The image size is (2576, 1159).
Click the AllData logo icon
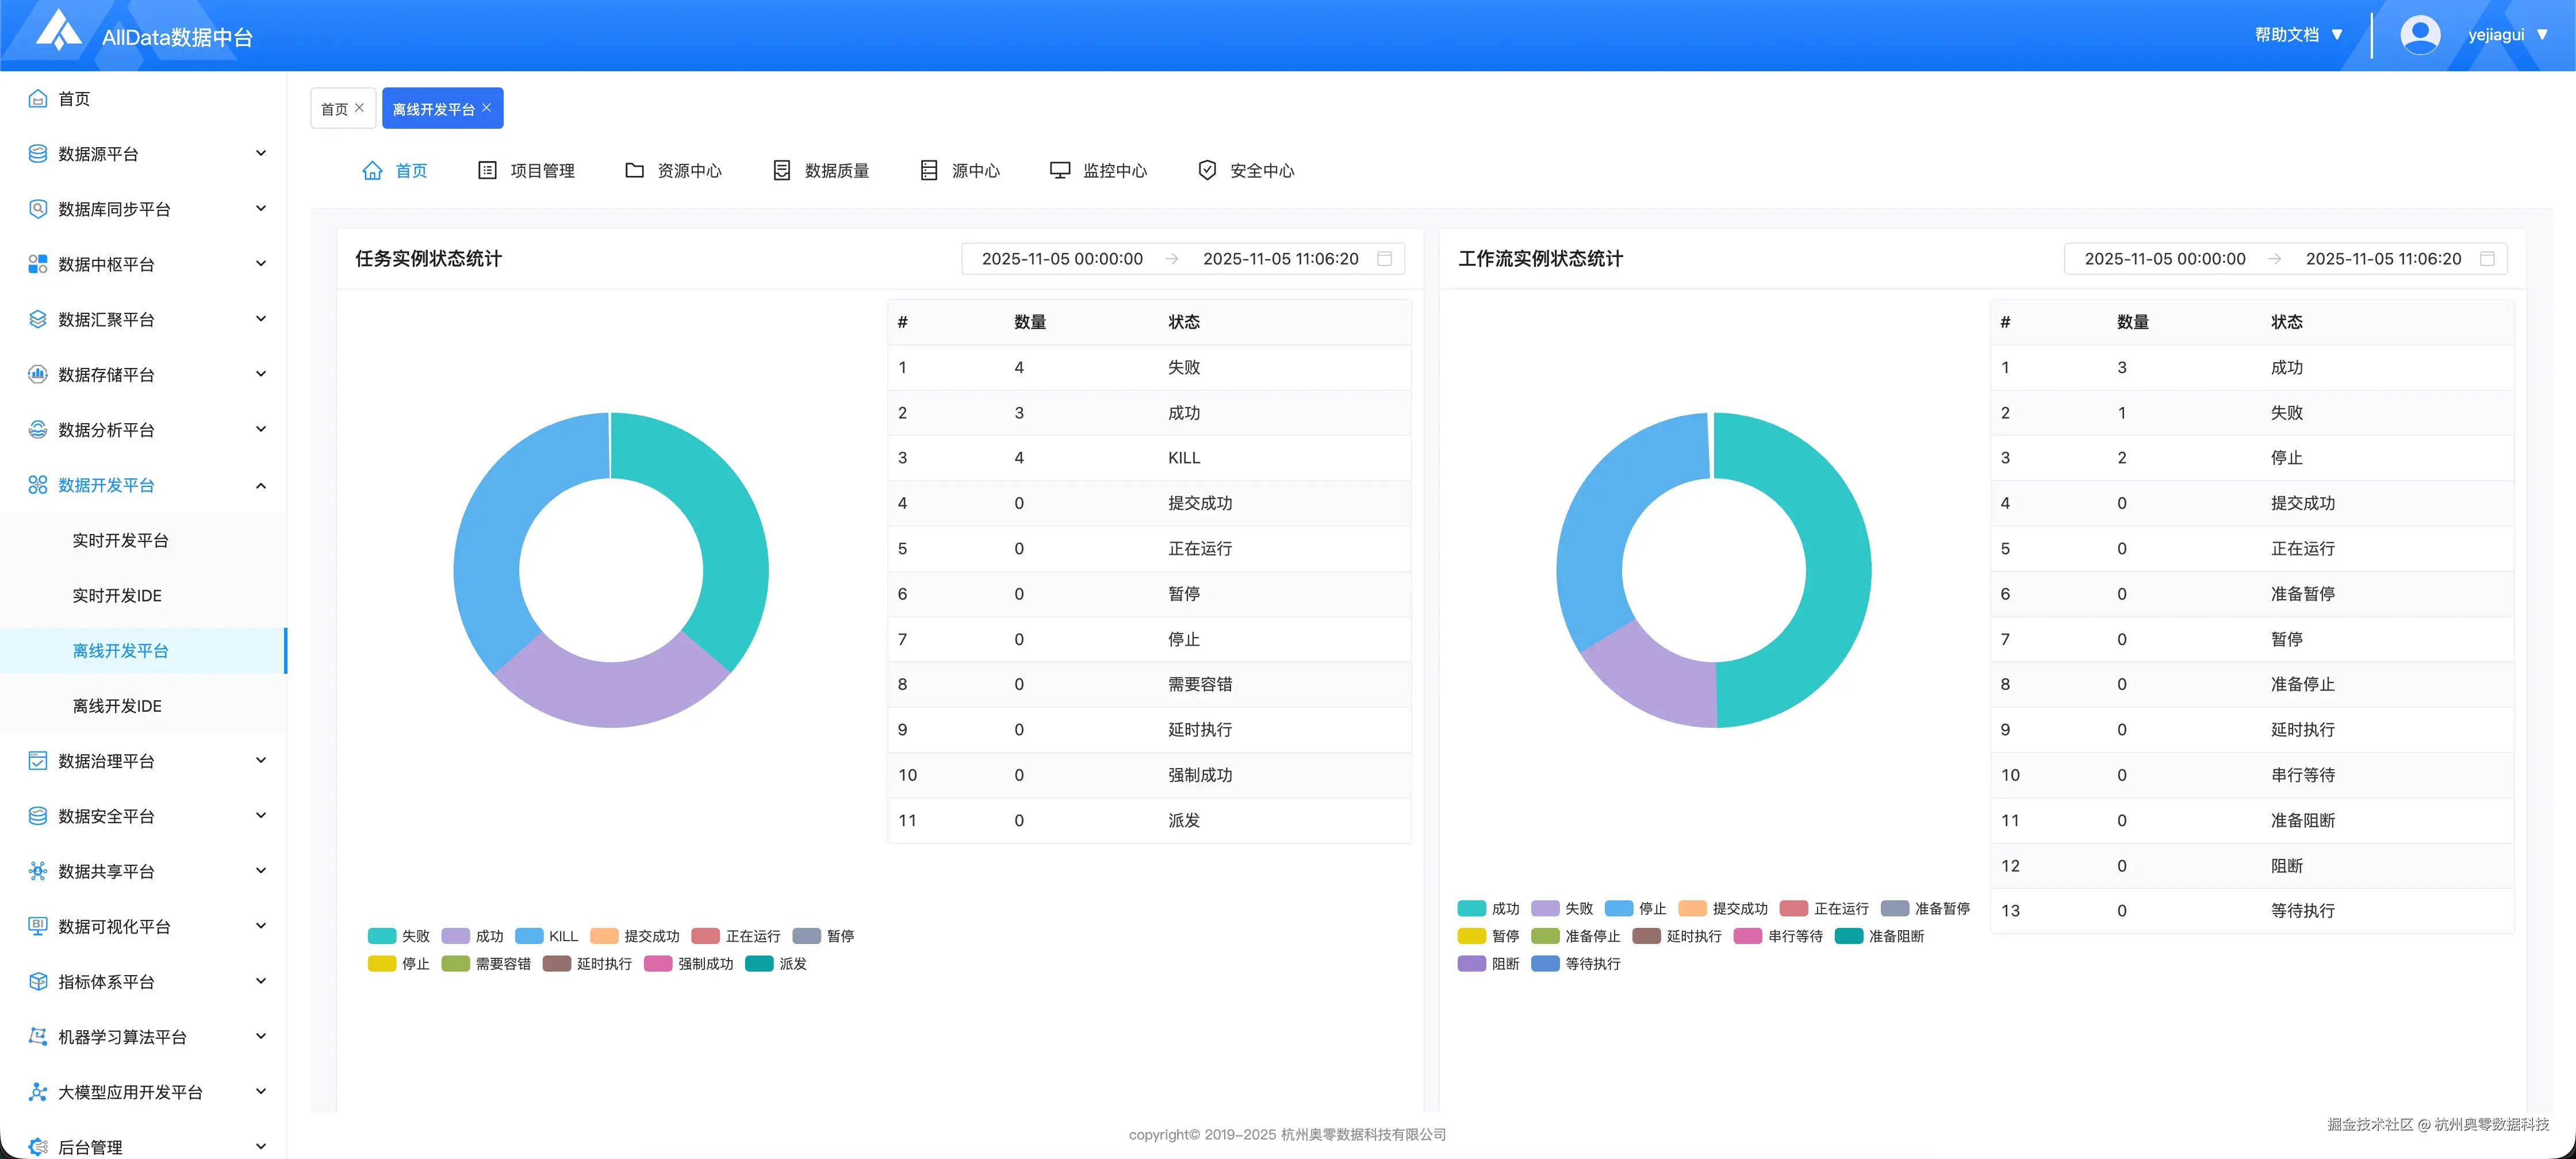coord(59,31)
